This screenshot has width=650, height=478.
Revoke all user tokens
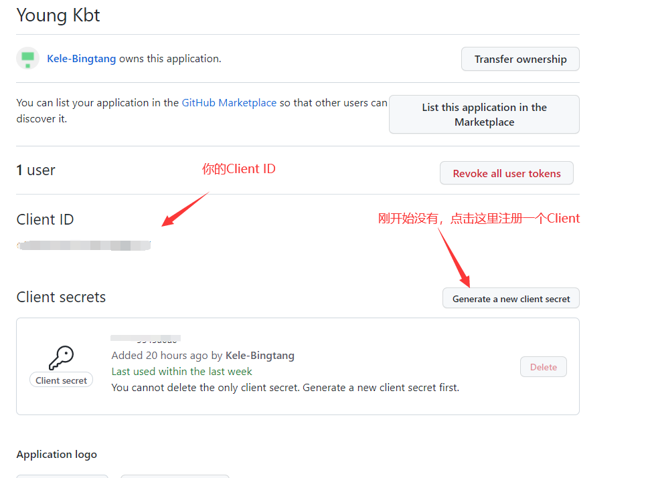(506, 173)
